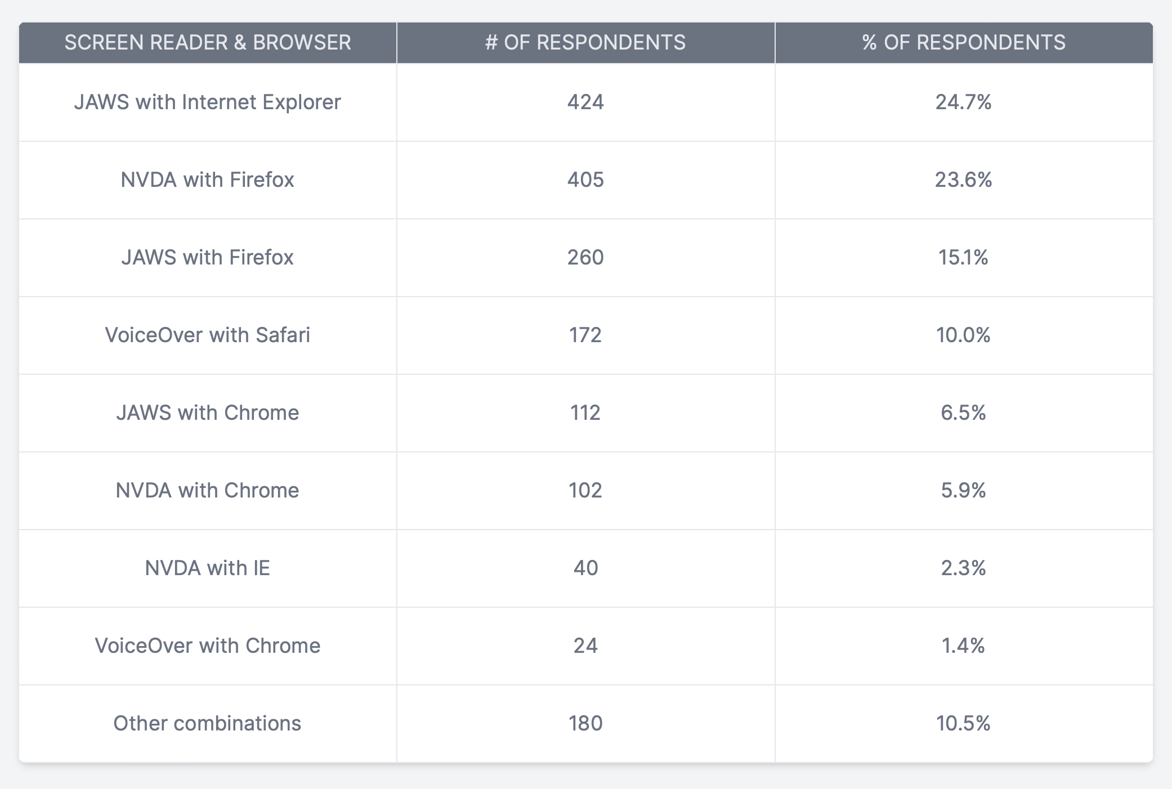Click the 24.7% percentage value
Screen dimensions: 1172x789
pyautogui.click(x=964, y=102)
